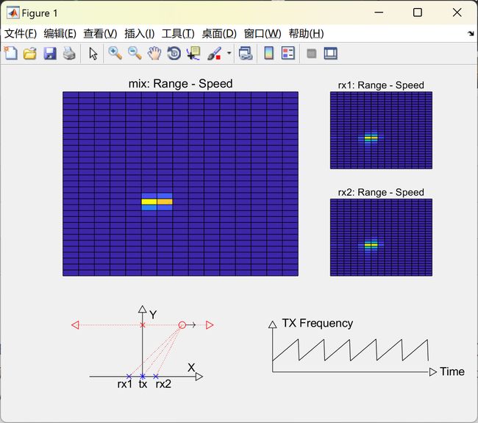Save the figure with the floppy disk icon
The image size is (478, 423).
click(x=50, y=54)
